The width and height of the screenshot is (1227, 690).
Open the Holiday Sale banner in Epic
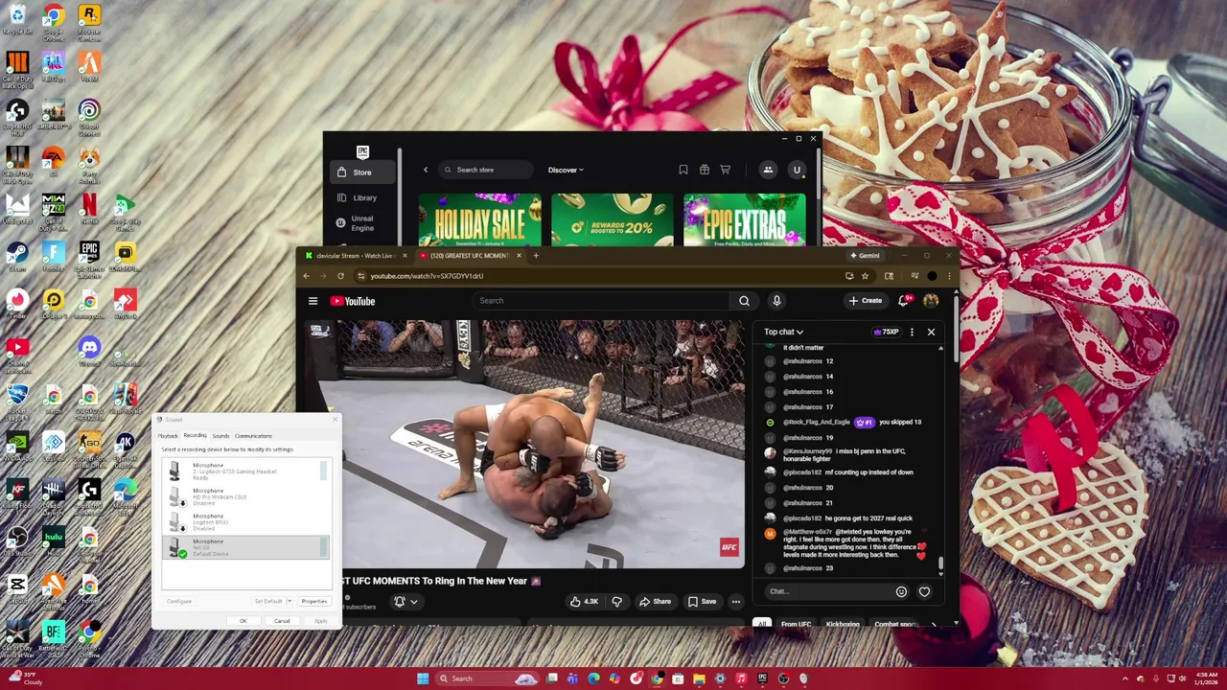[x=479, y=220]
